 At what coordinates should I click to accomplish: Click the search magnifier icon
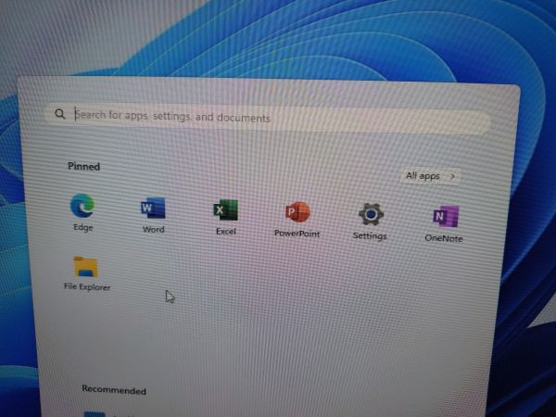(x=60, y=114)
